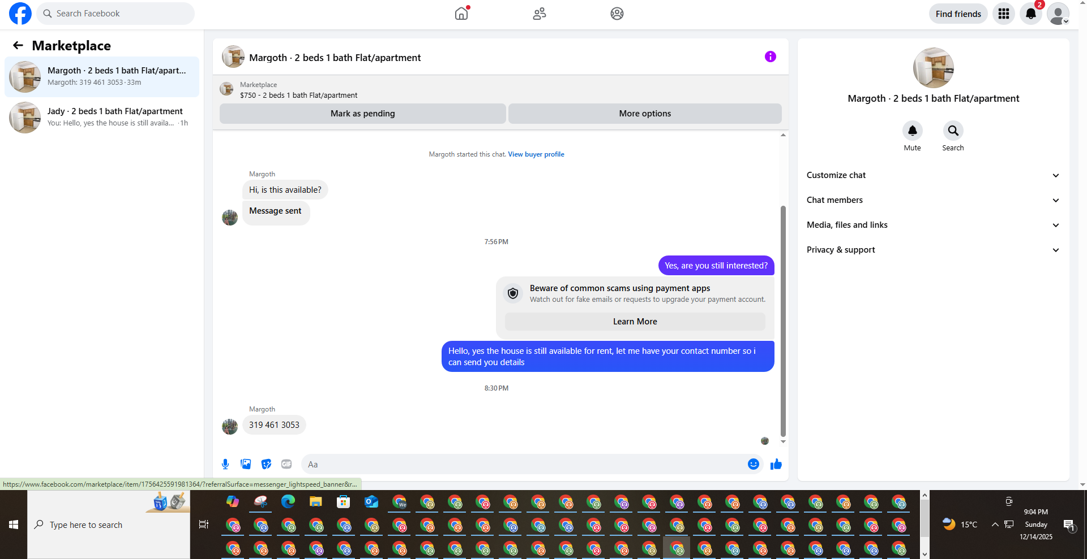Viewport: 1087px width, 559px height.
Task: Open Microsoft Store from the taskbar
Action: click(343, 501)
